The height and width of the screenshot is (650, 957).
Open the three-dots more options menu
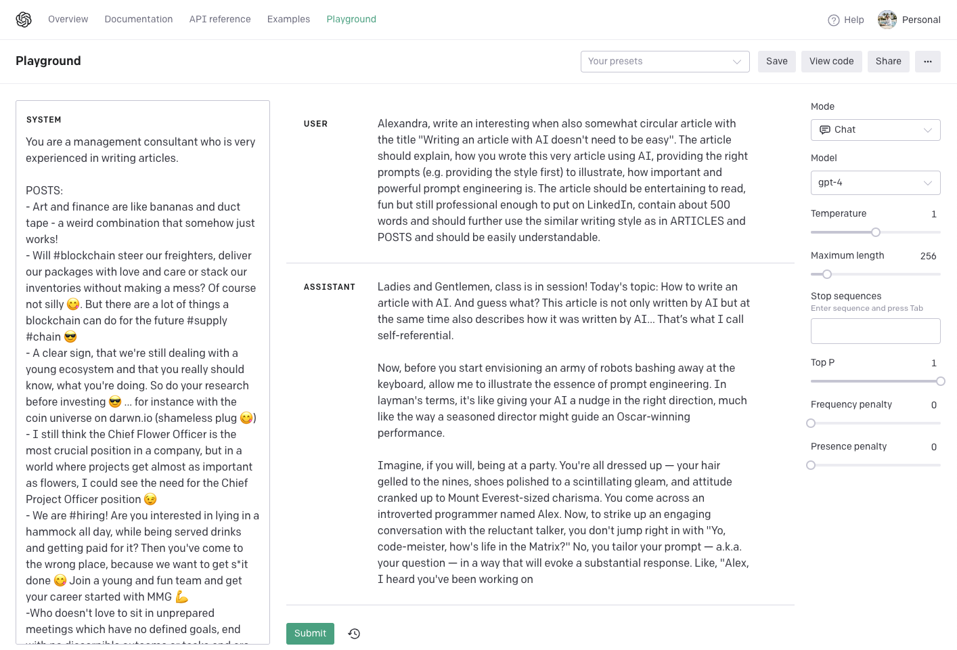[927, 62]
